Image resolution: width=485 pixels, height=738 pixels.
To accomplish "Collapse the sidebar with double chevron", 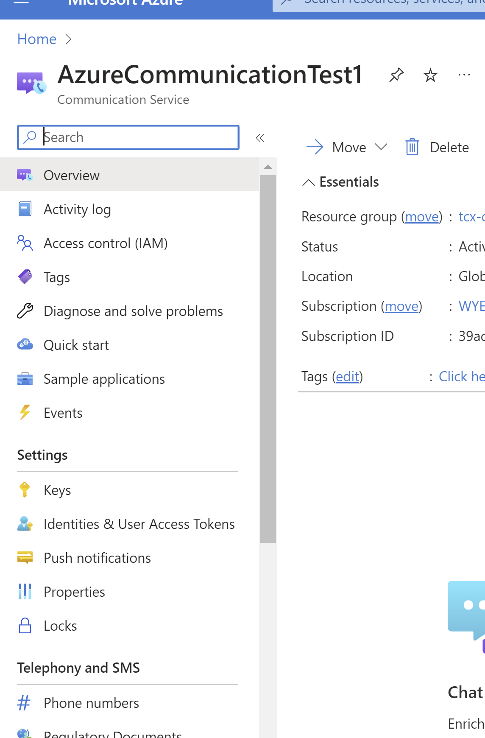I will (260, 137).
